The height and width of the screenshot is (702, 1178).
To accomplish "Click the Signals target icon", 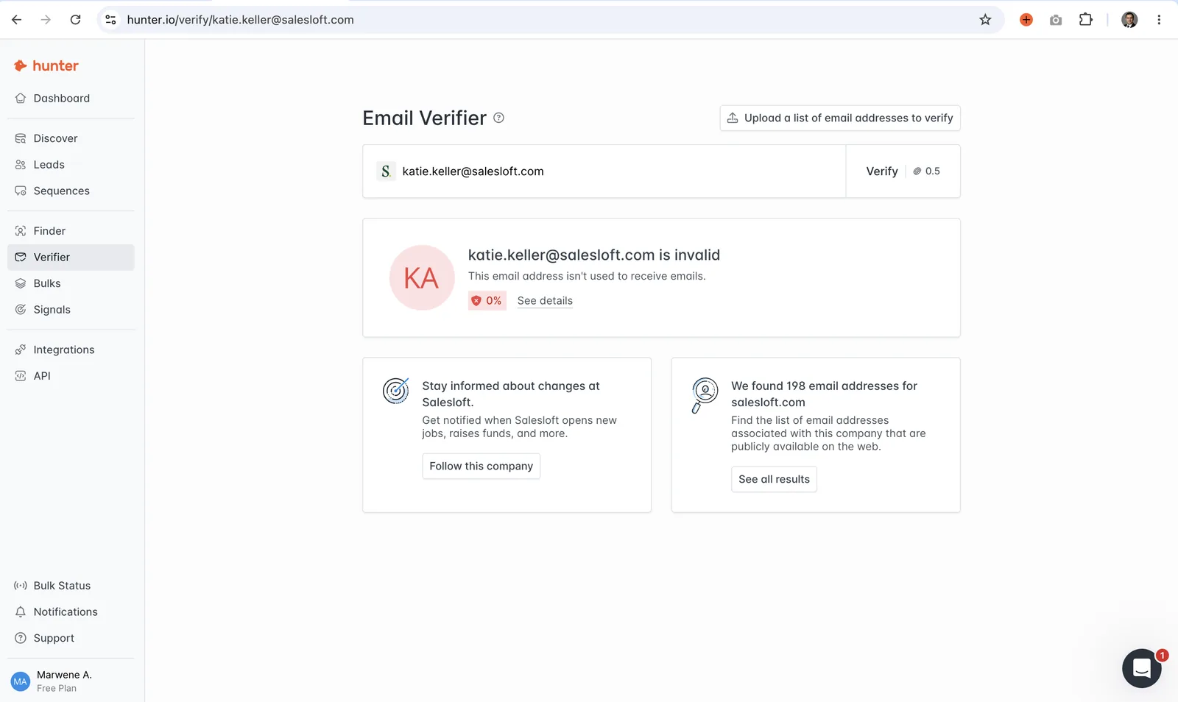I will (x=21, y=310).
